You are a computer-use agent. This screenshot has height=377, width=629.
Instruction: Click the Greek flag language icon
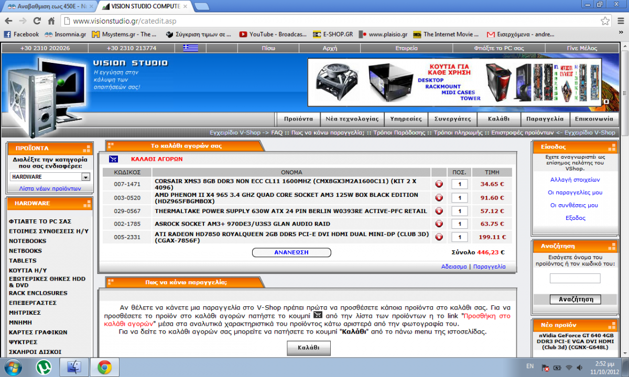190,48
